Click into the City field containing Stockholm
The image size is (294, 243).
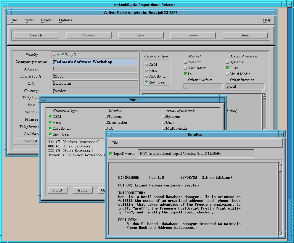point(95,83)
